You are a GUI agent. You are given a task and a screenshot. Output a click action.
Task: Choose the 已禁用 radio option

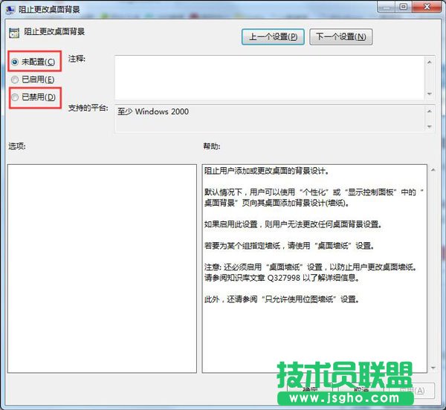(x=15, y=97)
